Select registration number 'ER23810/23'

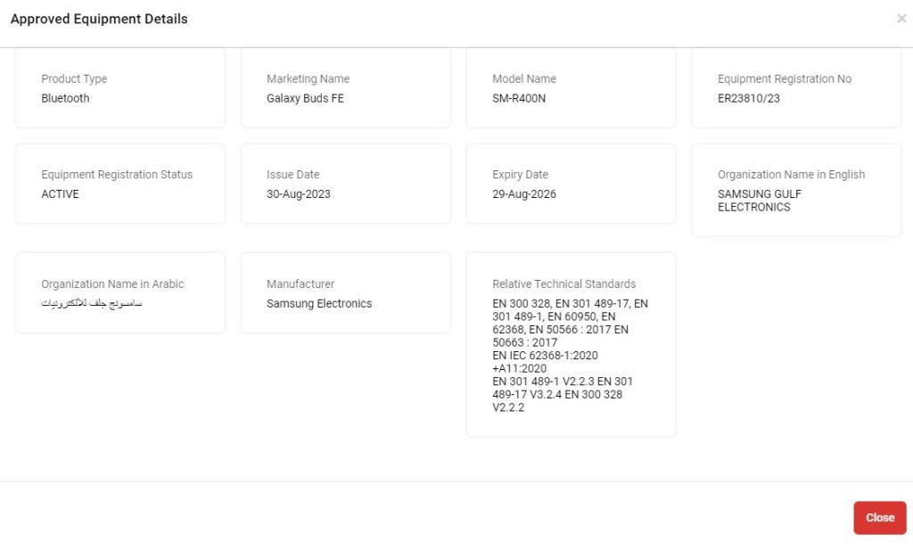pos(748,98)
